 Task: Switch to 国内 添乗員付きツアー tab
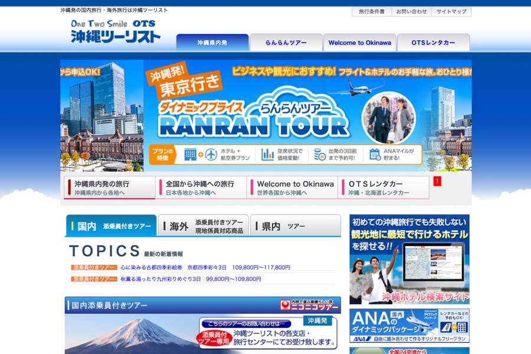111,226
